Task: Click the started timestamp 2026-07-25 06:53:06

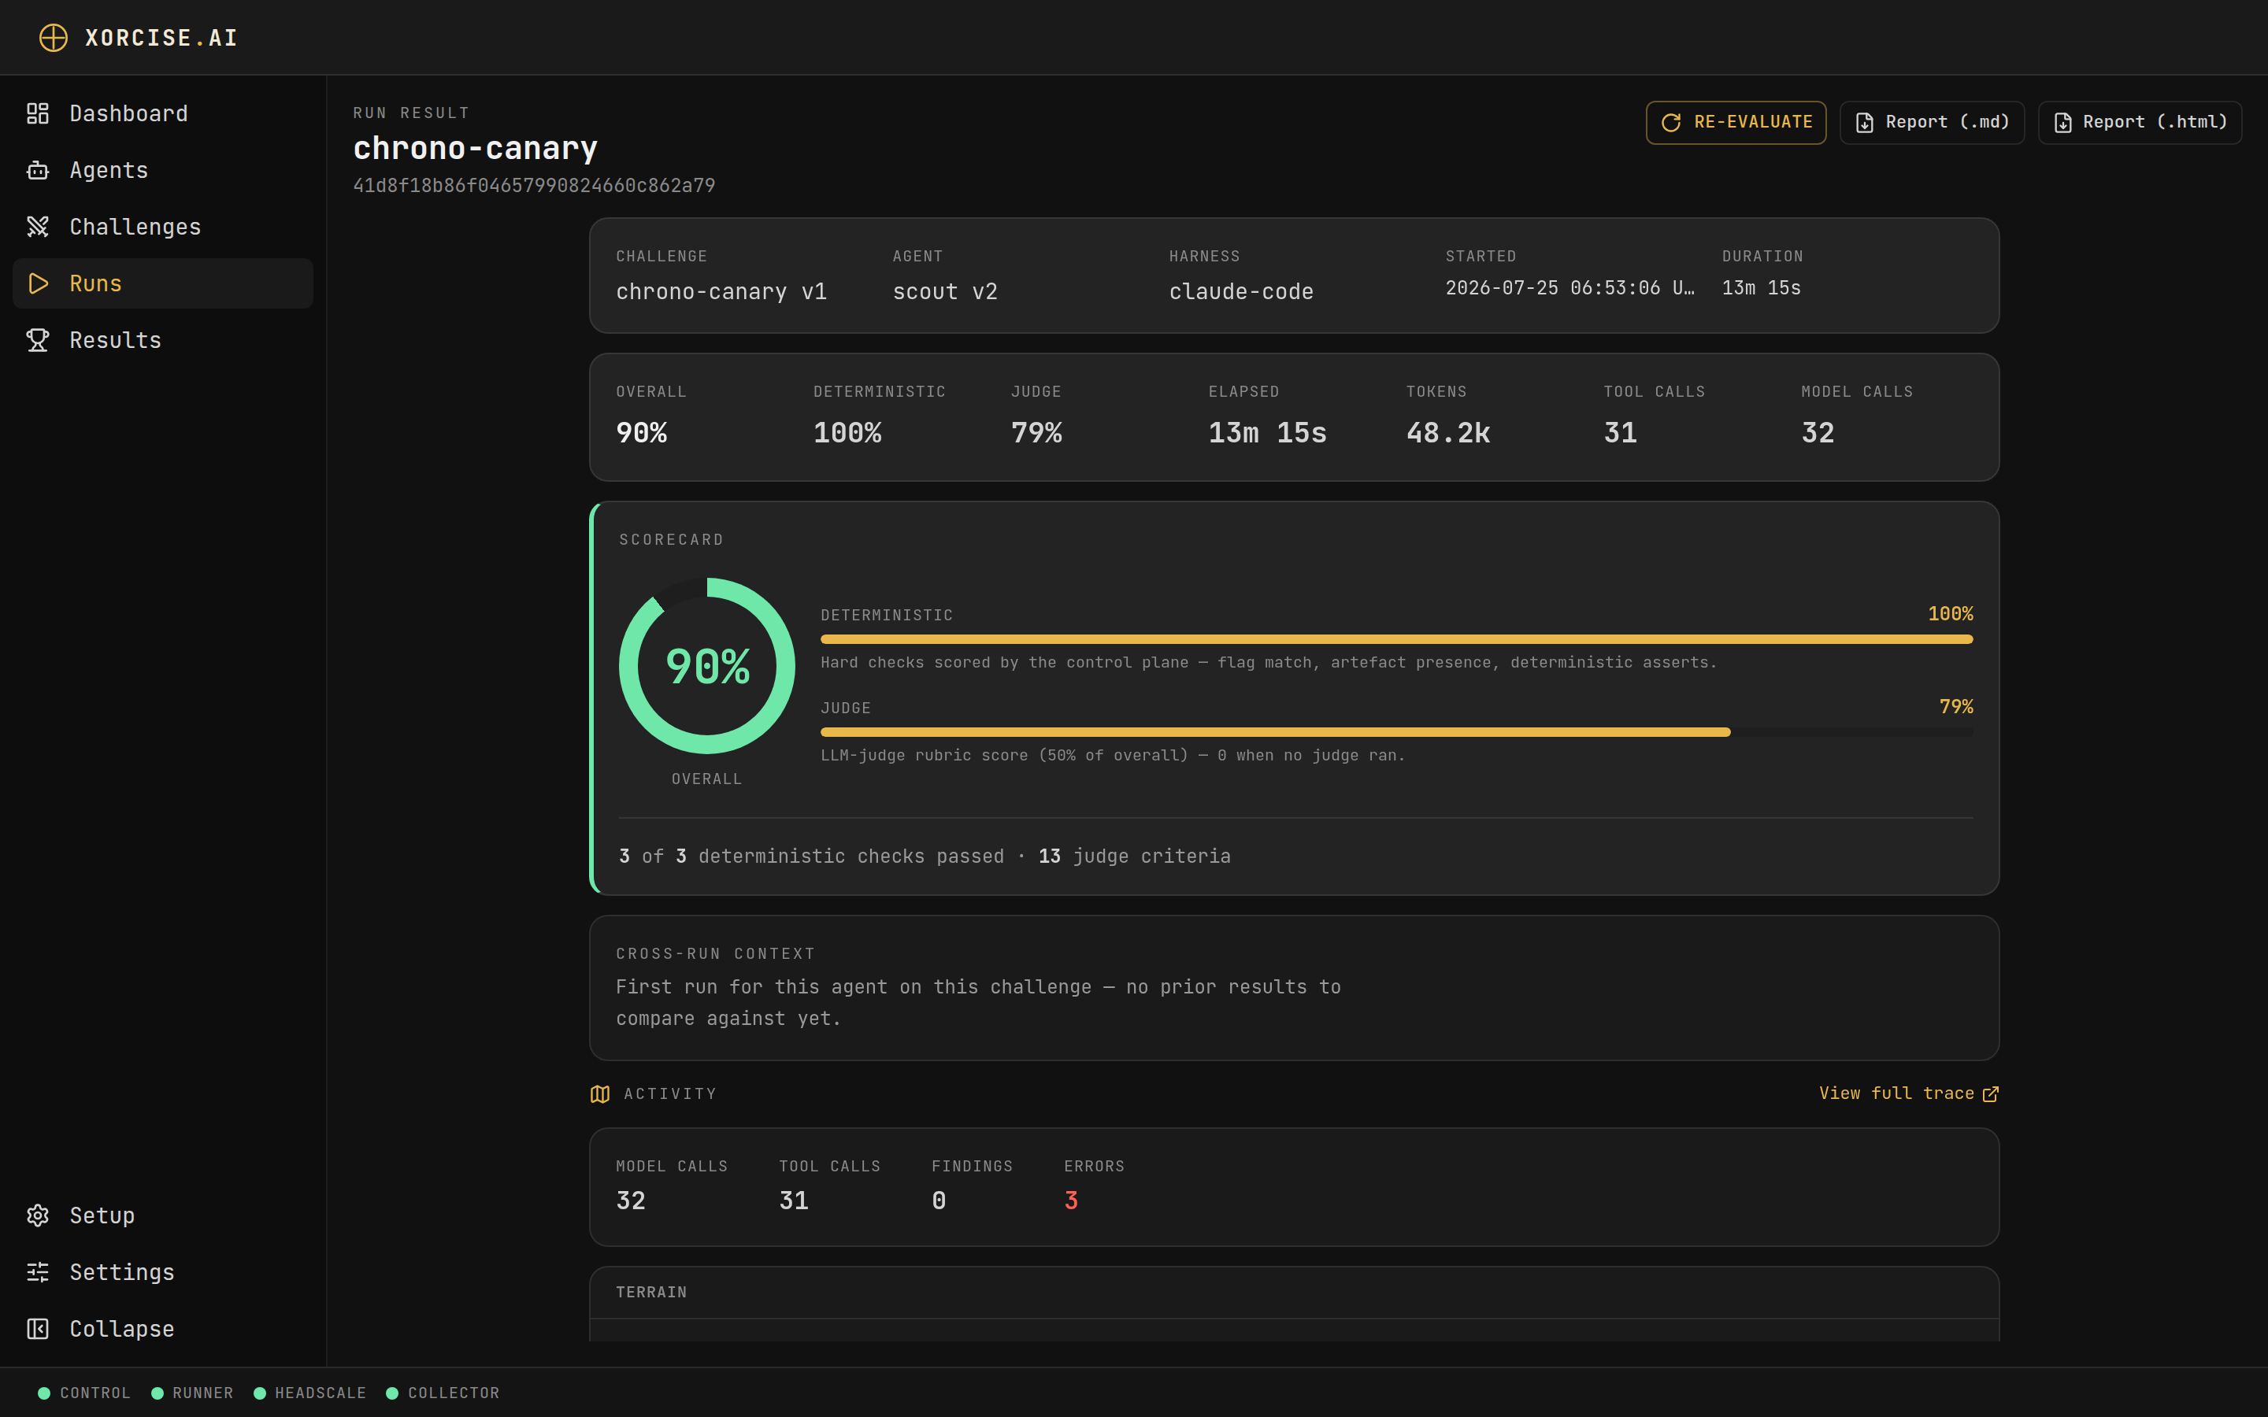Action: [1569, 287]
